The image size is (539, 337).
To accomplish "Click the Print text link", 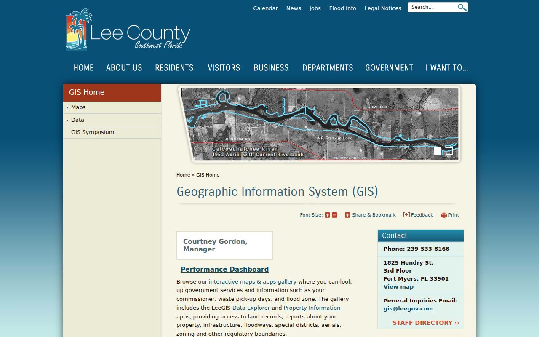I will coord(454,215).
